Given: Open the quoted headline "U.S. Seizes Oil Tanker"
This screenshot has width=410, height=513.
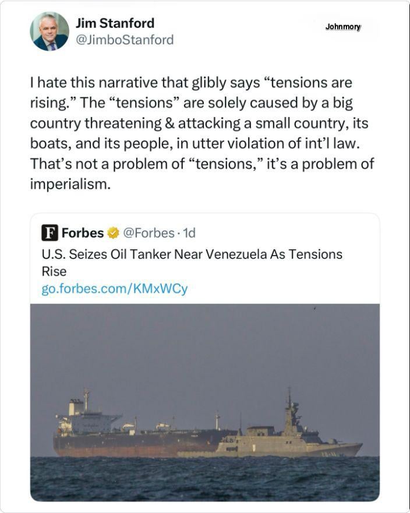Looking at the screenshot, I should [192, 254].
